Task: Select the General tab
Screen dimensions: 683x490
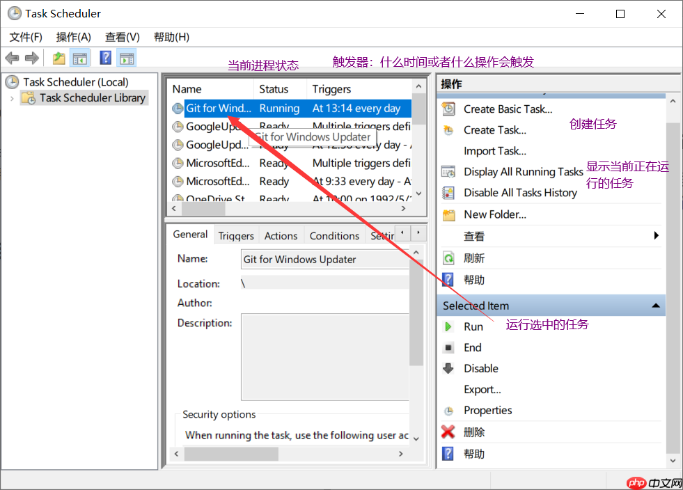Action: point(190,235)
